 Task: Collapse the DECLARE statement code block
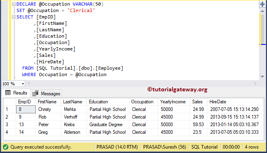click(x=14, y=4)
